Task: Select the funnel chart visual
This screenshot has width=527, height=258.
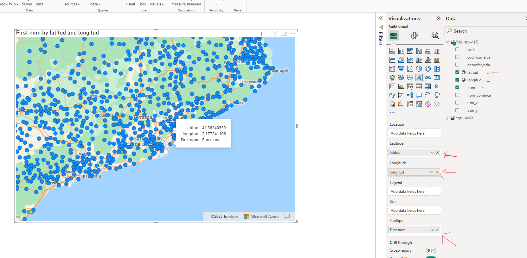Action: [x=401, y=69]
